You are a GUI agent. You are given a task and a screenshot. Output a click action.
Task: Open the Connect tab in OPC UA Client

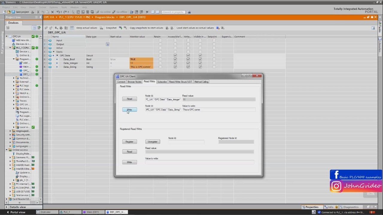pos(121,82)
